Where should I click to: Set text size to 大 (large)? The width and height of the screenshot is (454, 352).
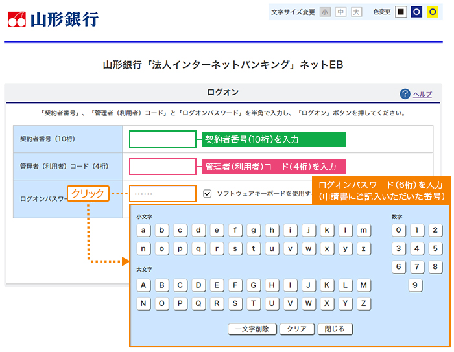tap(356, 12)
